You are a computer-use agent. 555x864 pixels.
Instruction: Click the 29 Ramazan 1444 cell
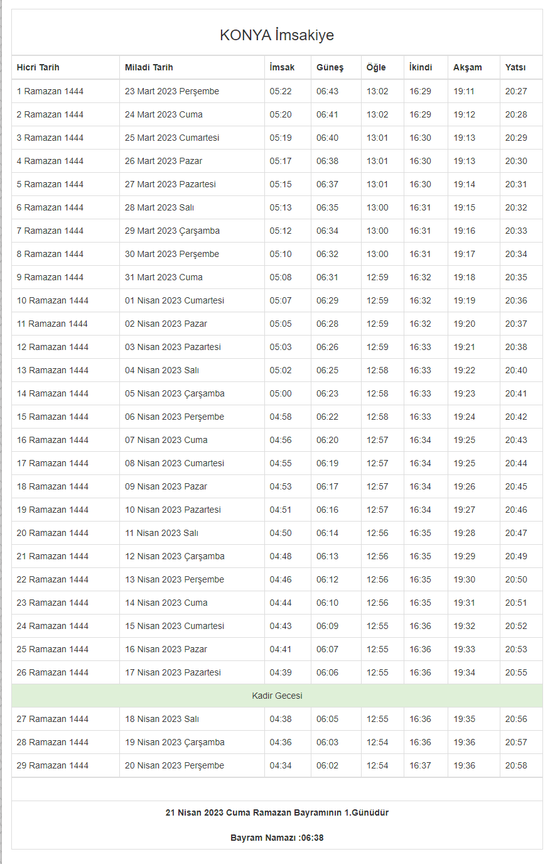(53, 765)
